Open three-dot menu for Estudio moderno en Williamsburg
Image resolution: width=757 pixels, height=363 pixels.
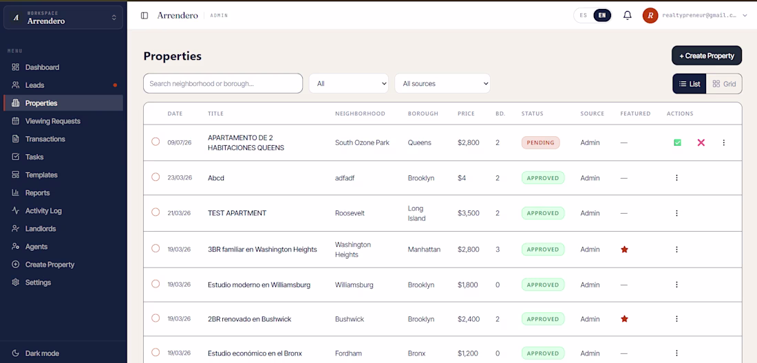click(x=676, y=285)
